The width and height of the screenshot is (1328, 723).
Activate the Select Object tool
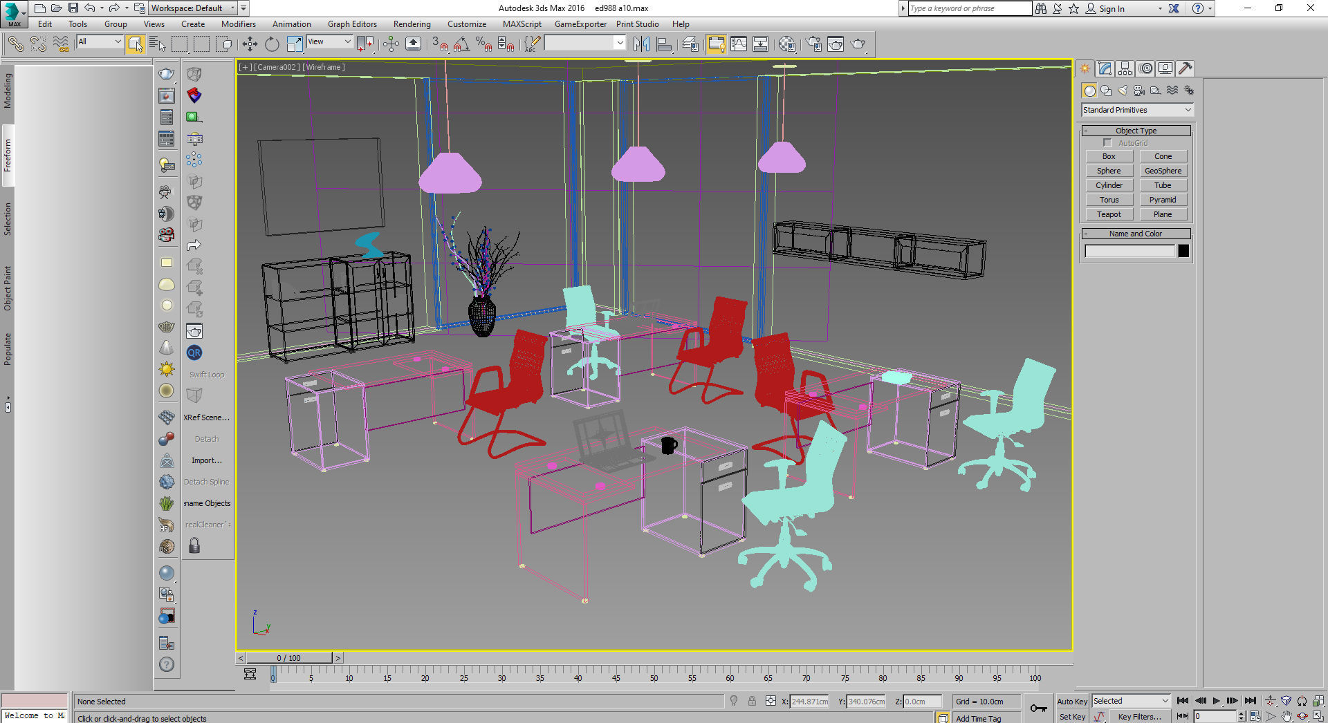pyautogui.click(x=135, y=44)
